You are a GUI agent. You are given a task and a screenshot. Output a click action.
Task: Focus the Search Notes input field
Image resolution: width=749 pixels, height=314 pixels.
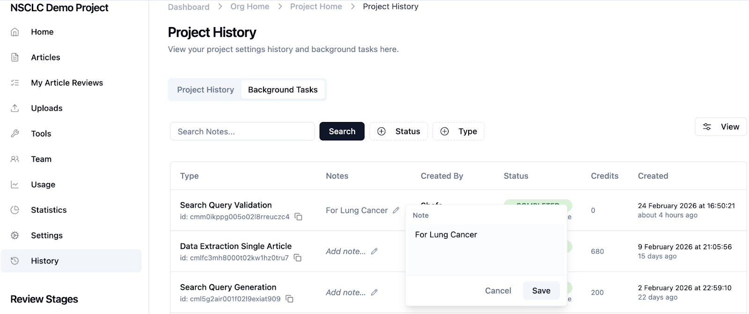click(x=242, y=131)
